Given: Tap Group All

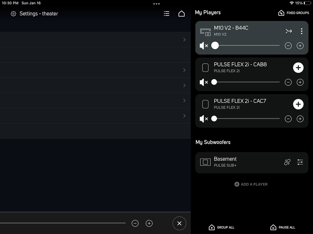Looking at the screenshot, I should (x=221, y=227).
